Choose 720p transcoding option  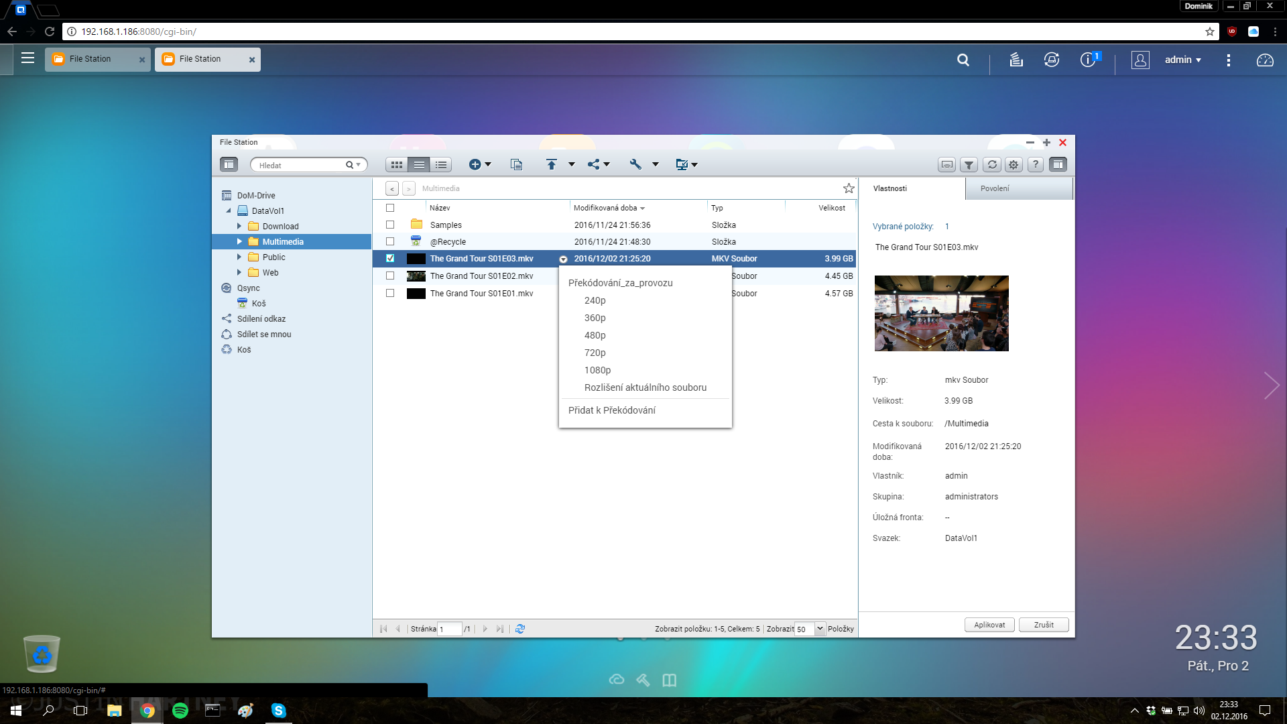595,353
